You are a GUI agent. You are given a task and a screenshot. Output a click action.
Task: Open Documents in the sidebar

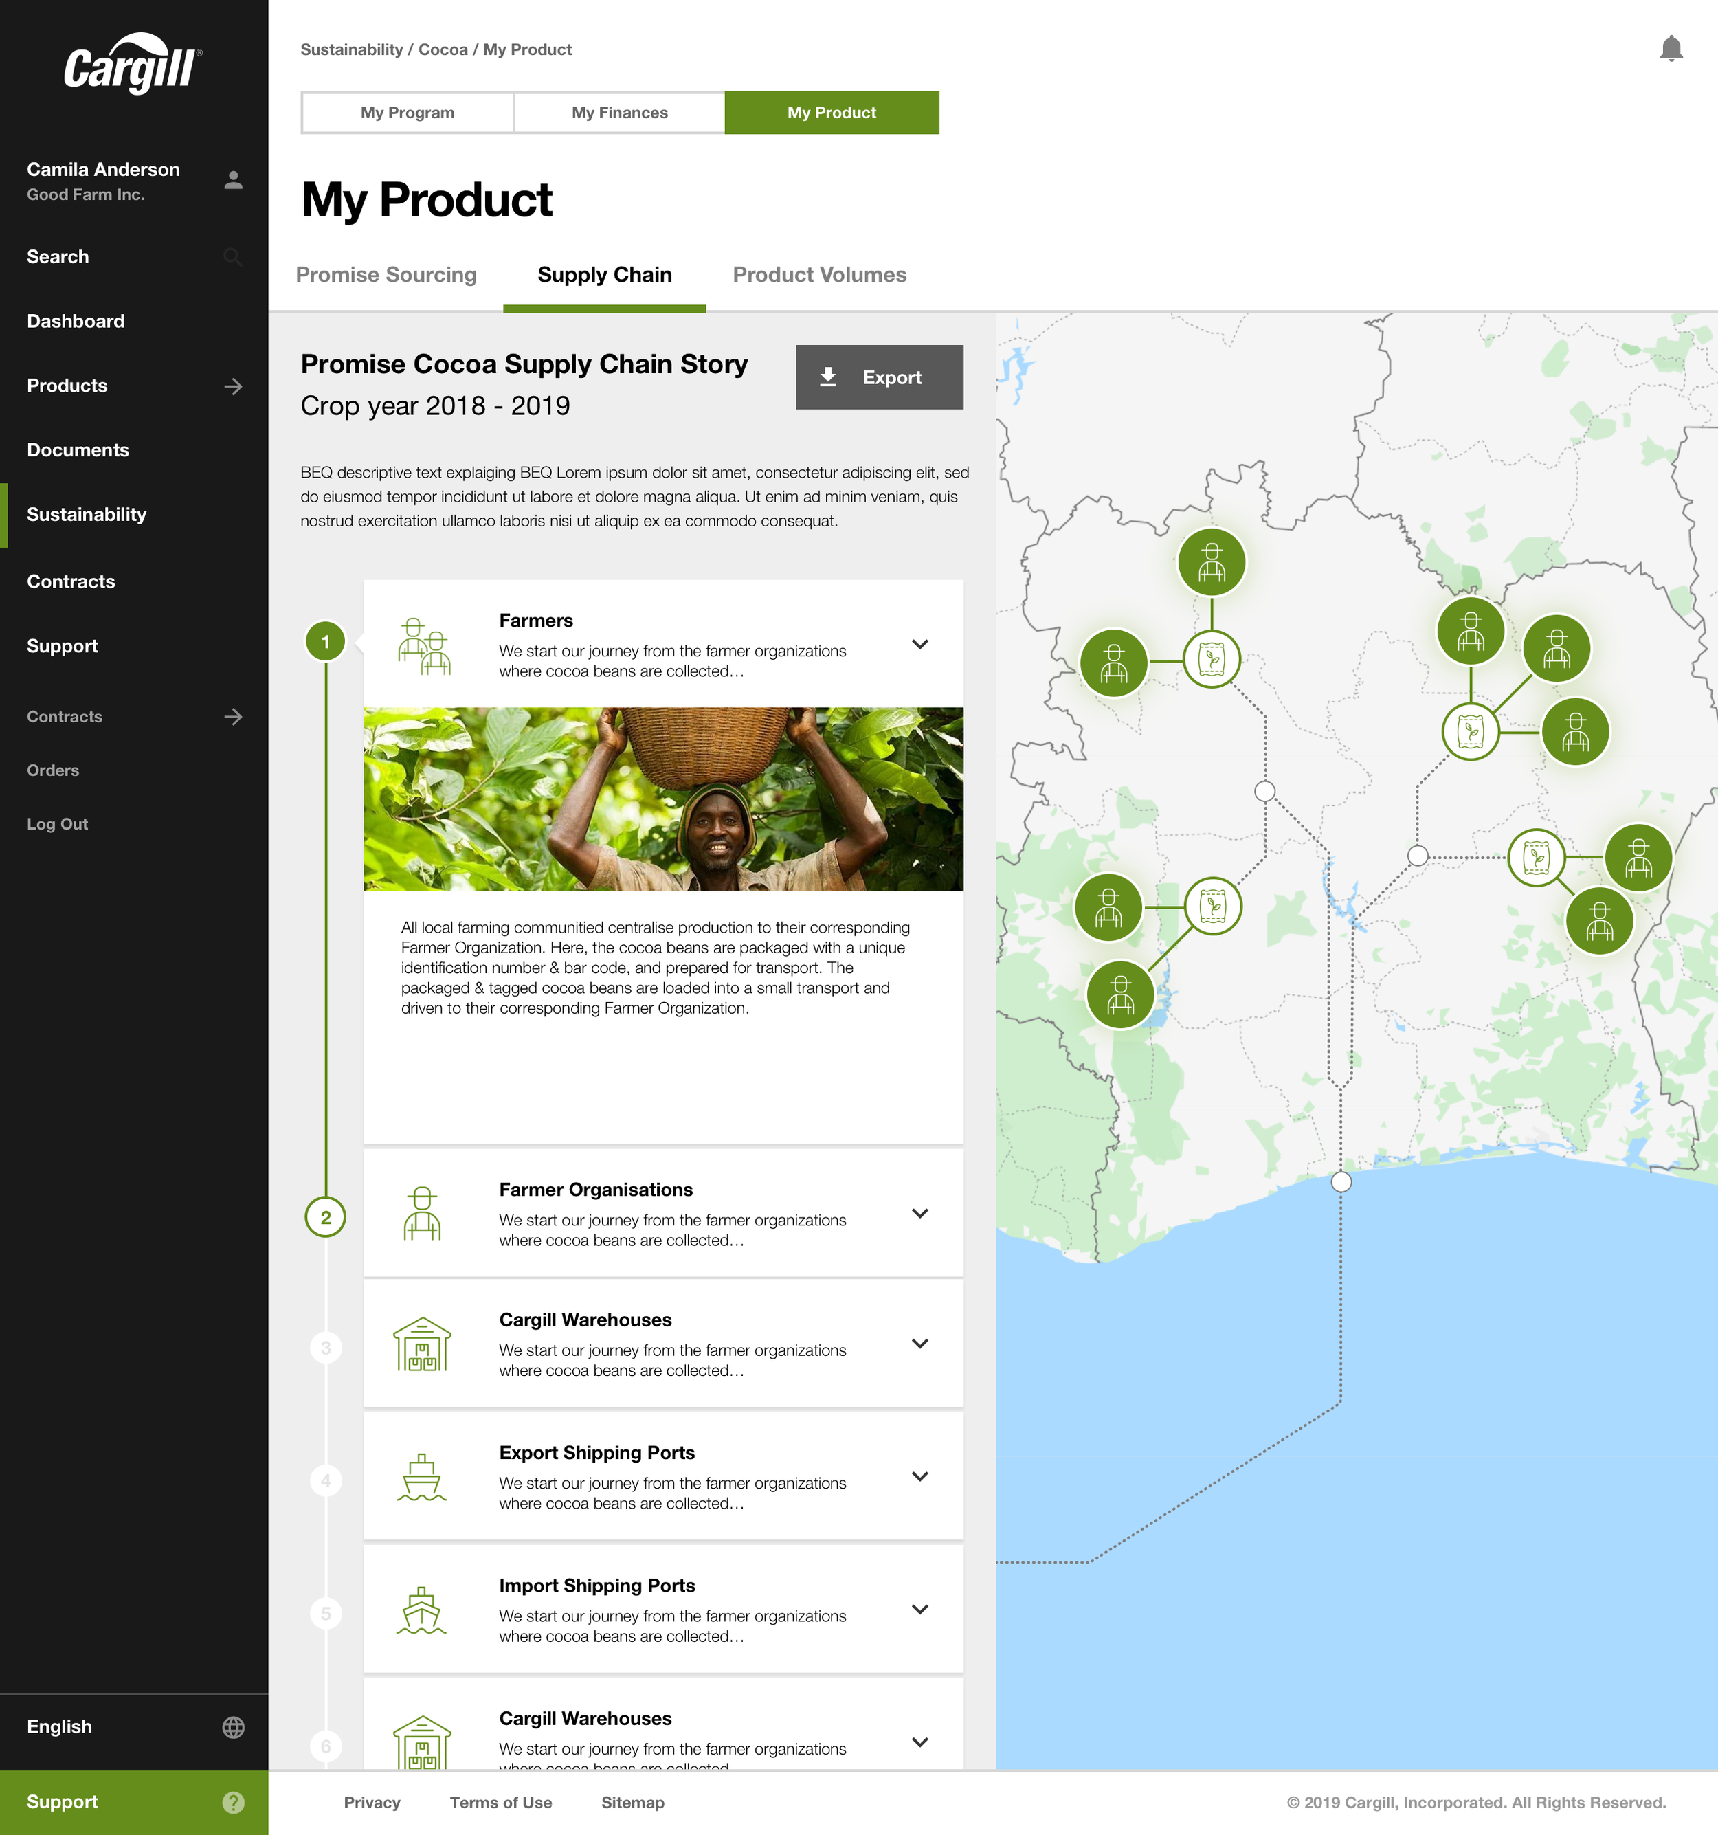tap(78, 450)
